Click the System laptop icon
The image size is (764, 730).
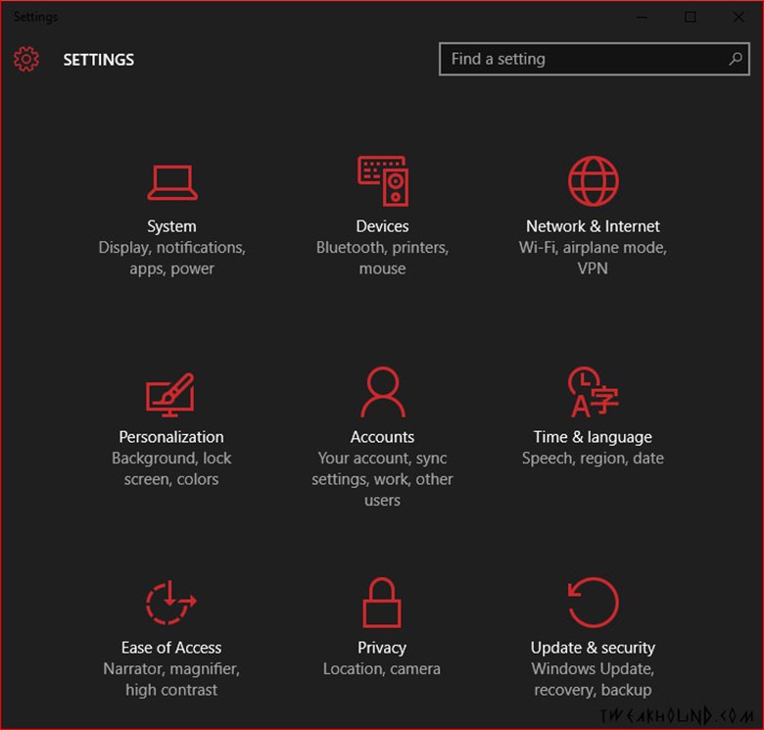(171, 182)
